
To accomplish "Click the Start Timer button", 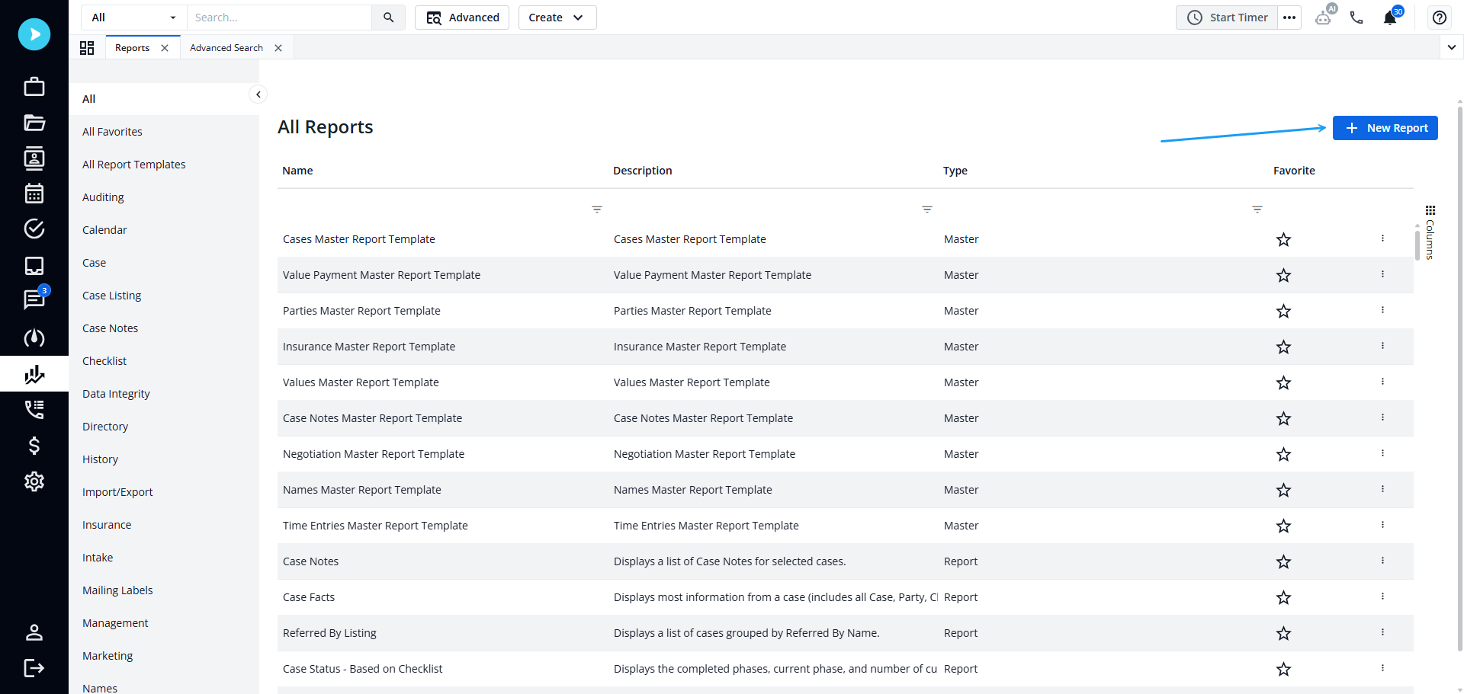I will (x=1227, y=18).
